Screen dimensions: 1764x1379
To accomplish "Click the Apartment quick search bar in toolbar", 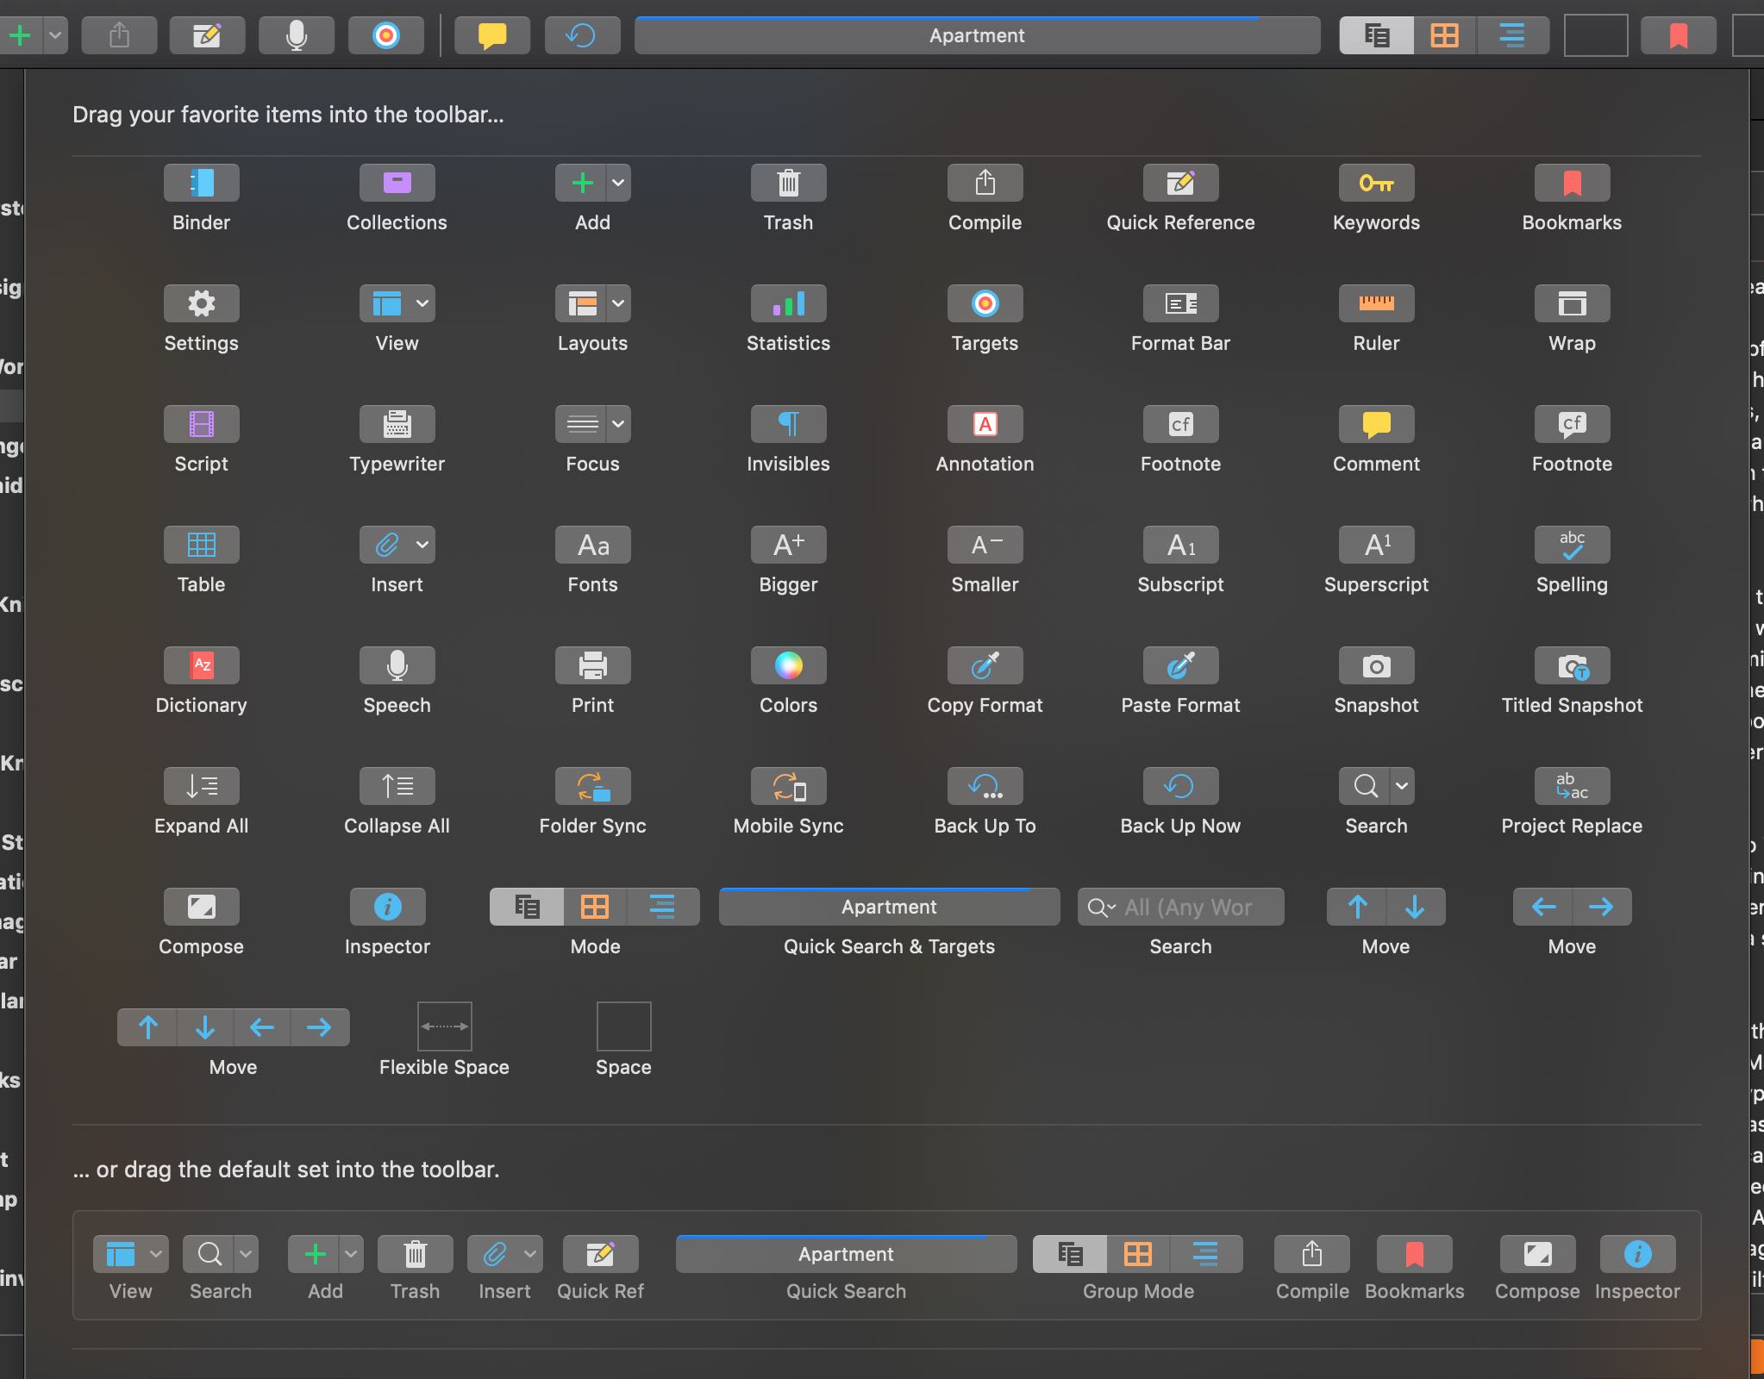I will pos(977,35).
